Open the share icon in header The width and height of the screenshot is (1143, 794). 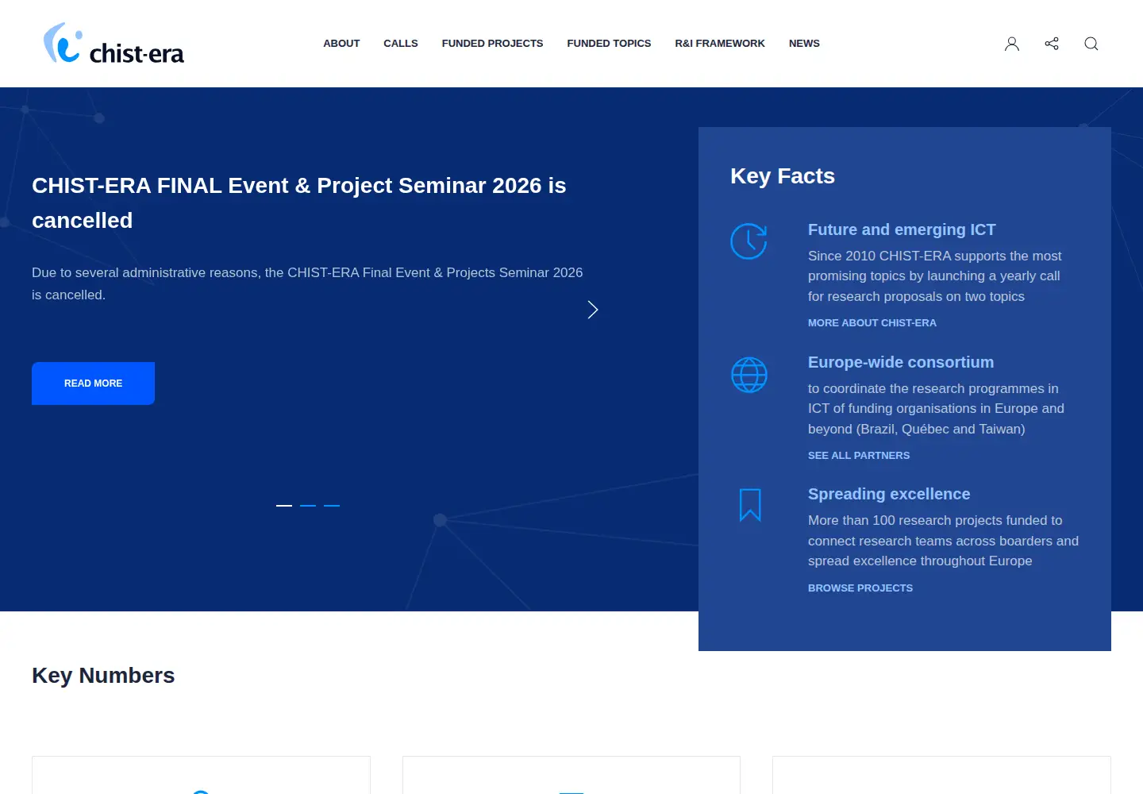click(x=1052, y=44)
